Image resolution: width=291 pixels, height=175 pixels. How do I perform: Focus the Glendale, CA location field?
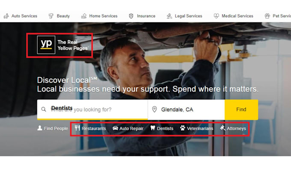(186, 110)
